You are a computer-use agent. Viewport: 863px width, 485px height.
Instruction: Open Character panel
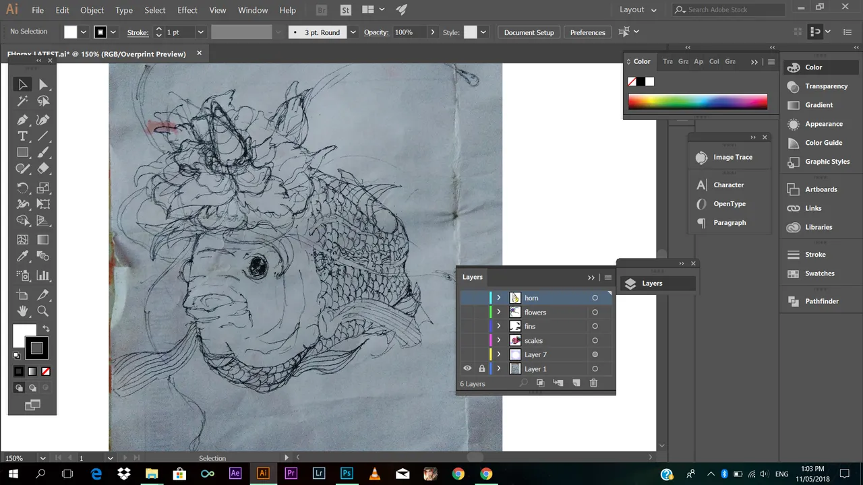pos(730,185)
